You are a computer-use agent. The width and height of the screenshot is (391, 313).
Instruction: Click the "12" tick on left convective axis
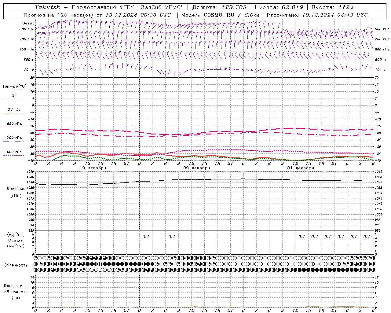[x=33, y=277]
